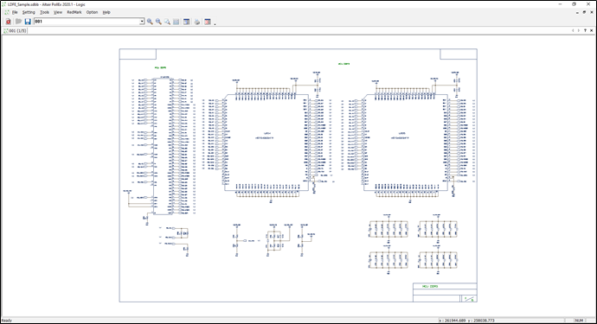
Task: Expand the sheet selector dropdown arrow
Action: (142, 22)
